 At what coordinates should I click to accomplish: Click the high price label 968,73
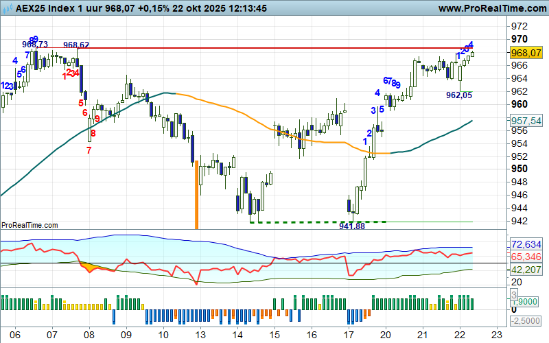click(x=35, y=45)
